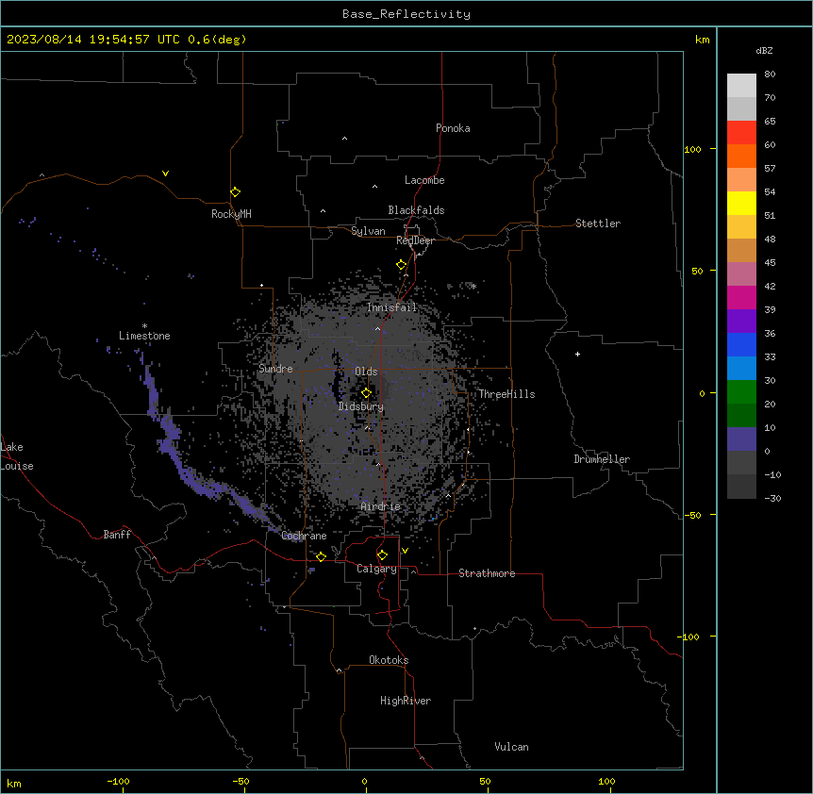The height and width of the screenshot is (794, 813).
Task: Click the Vulcan town label
Action: point(512,747)
